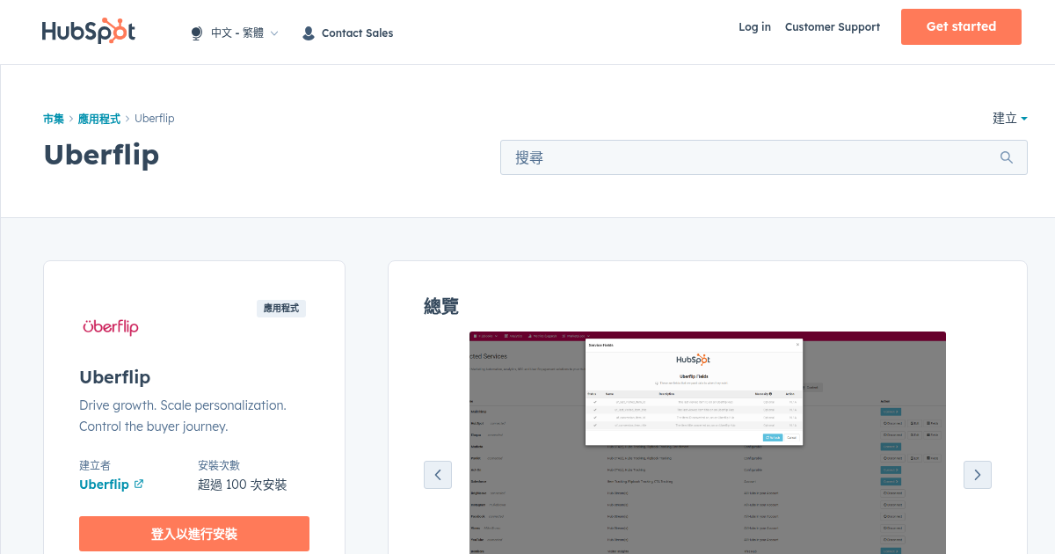The image size is (1055, 554).
Task: Open Uberflip's site via the external link icon
Action: coord(139,484)
